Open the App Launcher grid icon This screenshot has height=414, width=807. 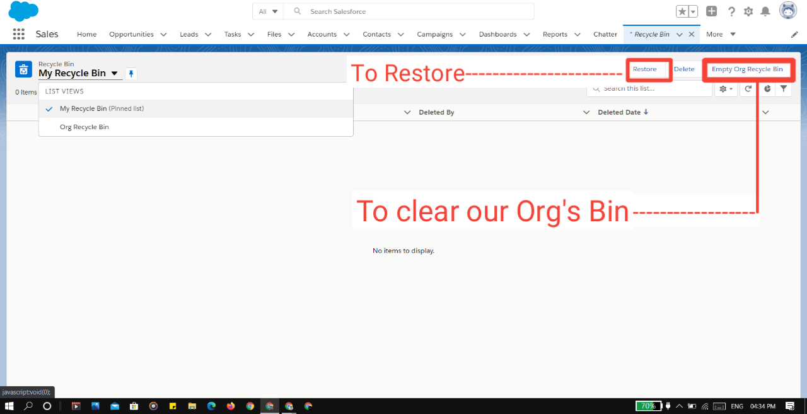pyautogui.click(x=18, y=33)
